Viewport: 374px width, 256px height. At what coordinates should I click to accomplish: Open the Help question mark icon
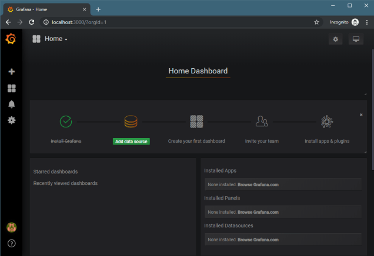[11, 244]
